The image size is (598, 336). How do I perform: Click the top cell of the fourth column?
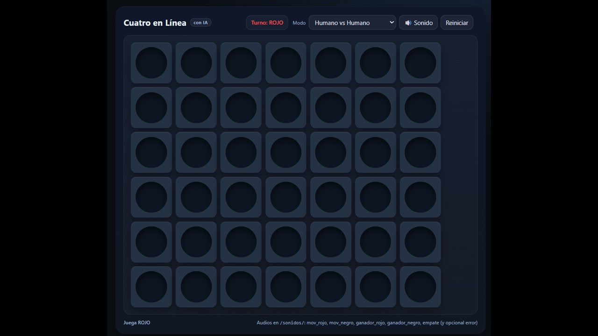tap(286, 63)
